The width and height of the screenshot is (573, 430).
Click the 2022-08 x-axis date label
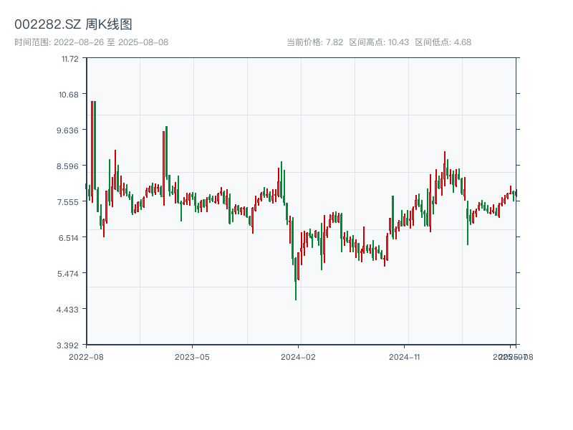pyautogui.click(x=86, y=356)
